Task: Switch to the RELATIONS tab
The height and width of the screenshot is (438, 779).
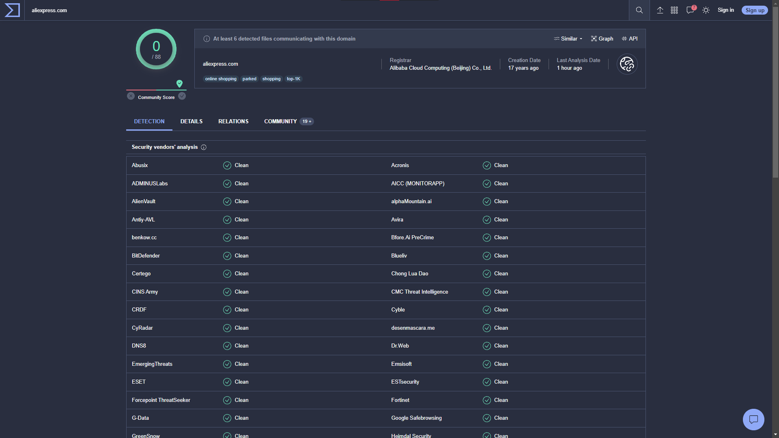Action: pyautogui.click(x=233, y=121)
